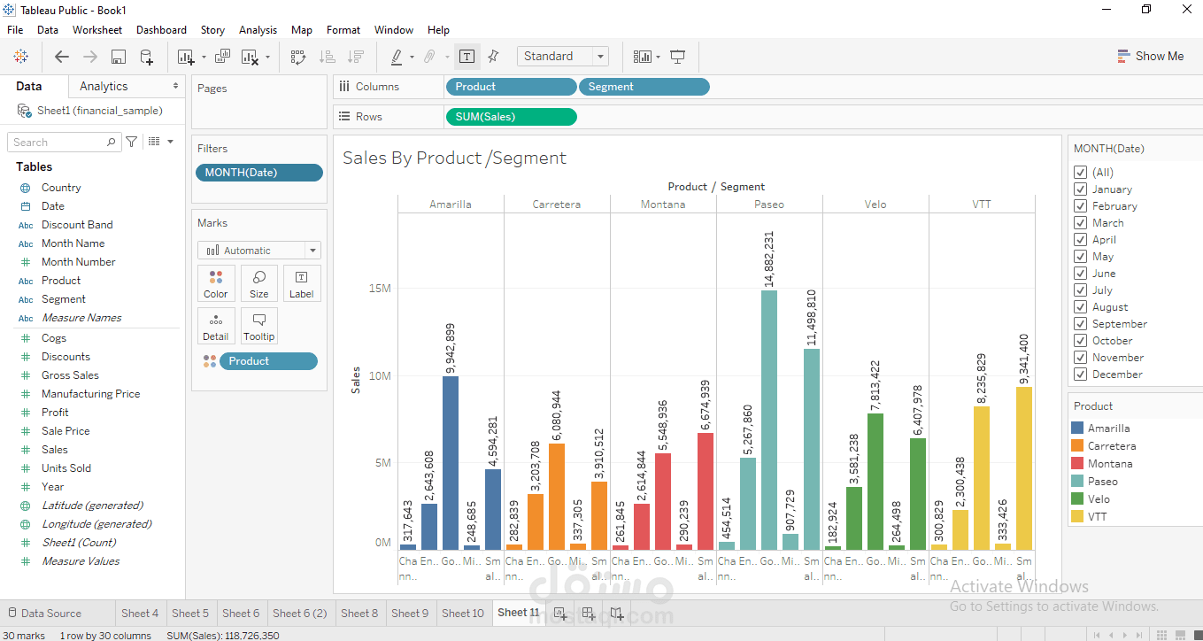Click the filter icon beside Search
Viewport: 1203px width, 641px height.
pos(132,142)
